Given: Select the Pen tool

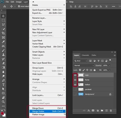Looking at the screenshot, I should point(3,80).
